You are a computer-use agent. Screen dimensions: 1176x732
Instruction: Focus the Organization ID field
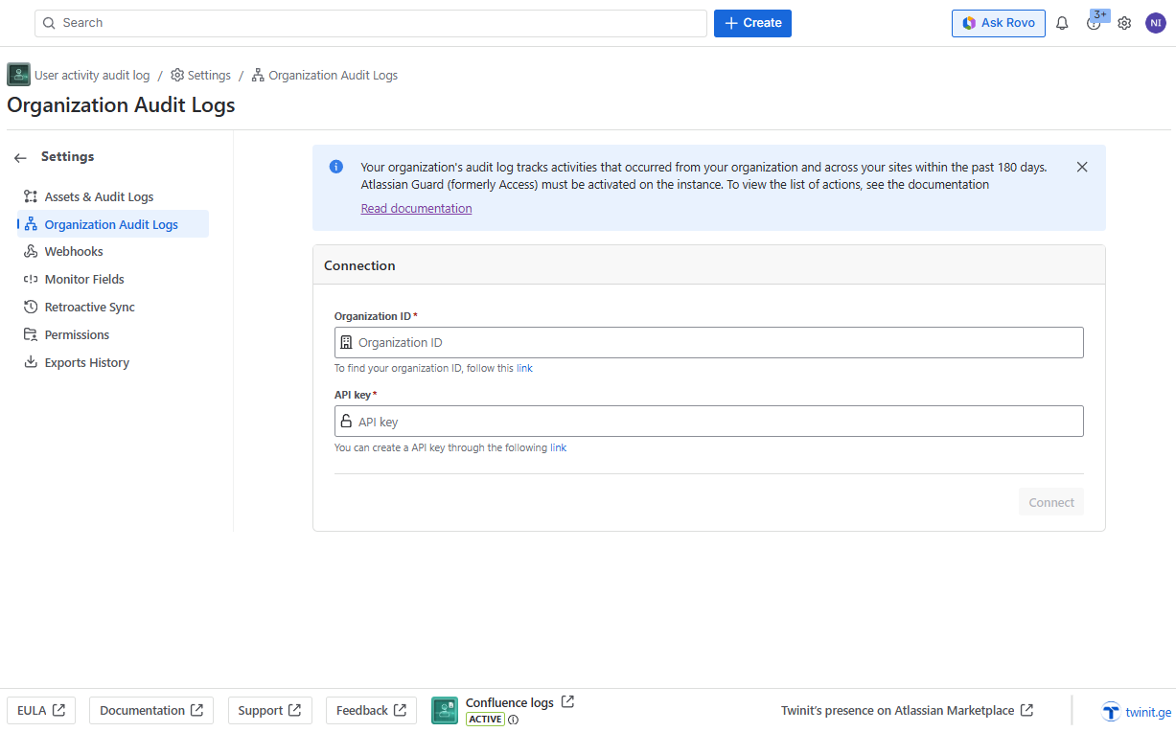click(x=709, y=342)
